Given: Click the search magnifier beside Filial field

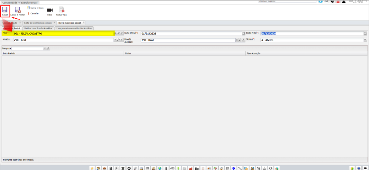Looking at the screenshot, I should coord(118,33).
